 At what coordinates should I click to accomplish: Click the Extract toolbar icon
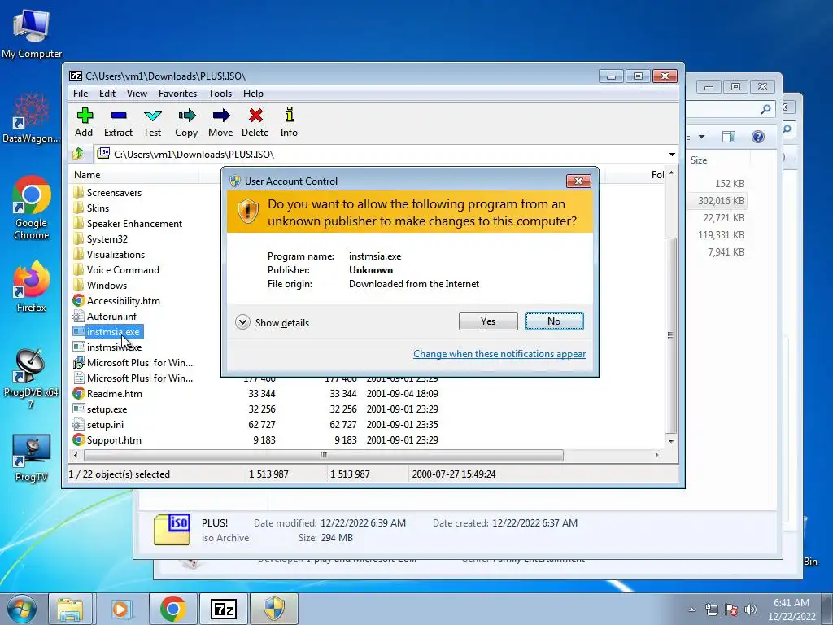click(118, 122)
